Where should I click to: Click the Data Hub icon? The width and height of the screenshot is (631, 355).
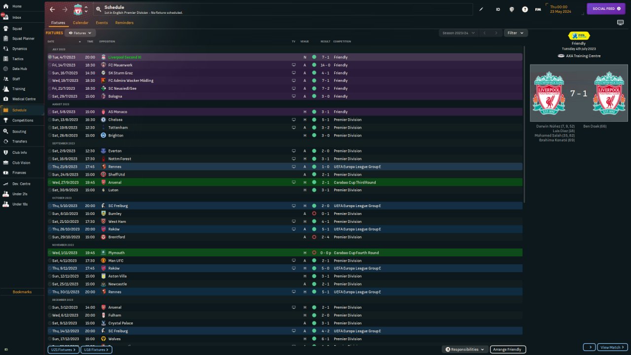(6, 69)
